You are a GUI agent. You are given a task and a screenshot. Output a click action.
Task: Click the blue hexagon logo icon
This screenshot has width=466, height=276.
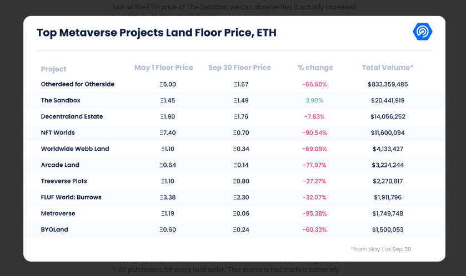coord(422,32)
